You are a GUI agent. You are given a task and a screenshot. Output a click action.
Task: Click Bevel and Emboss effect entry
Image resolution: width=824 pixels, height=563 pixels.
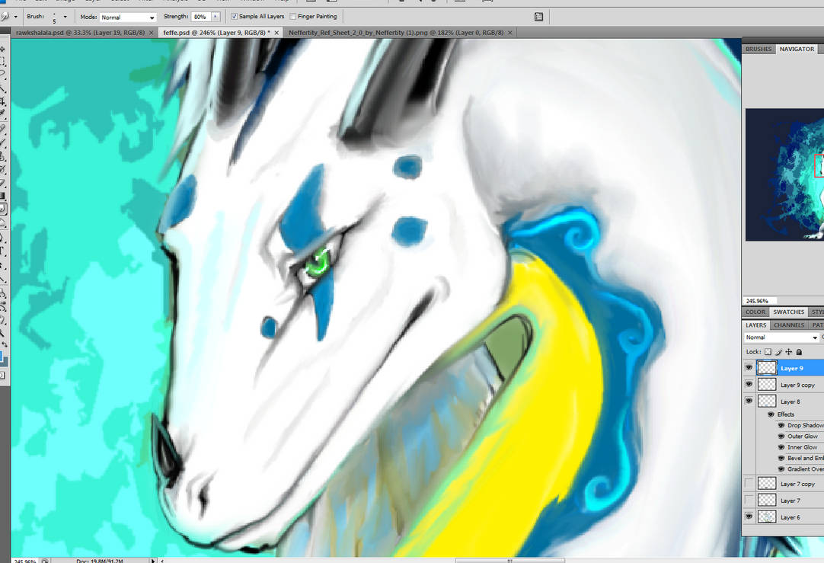805,459
